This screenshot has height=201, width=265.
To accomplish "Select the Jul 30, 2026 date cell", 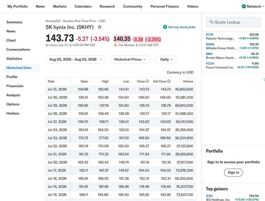I will pyautogui.click(x=57, y=97).
